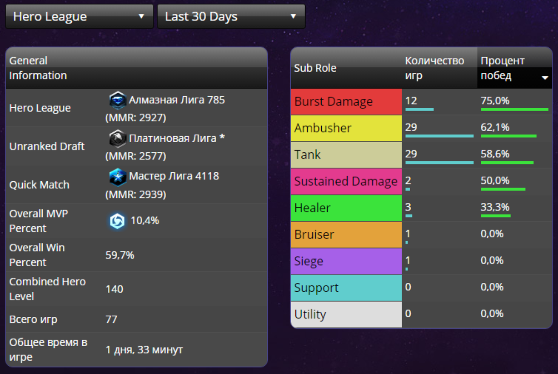Select the pink Sustained Damage role cell
The height and width of the screenshot is (374, 558).
point(346,181)
